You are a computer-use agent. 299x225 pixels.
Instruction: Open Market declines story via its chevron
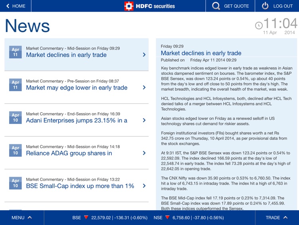tap(144, 55)
